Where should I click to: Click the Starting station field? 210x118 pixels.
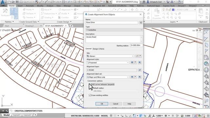point(136,45)
